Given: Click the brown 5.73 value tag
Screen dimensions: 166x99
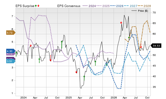Looking at the screenshot, I should point(11,33).
